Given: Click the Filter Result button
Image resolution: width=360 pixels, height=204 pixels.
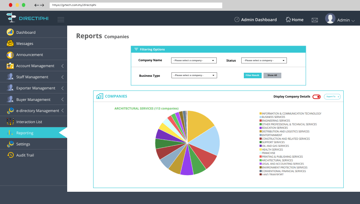Looking at the screenshot, I should click(x=252, y=75).
